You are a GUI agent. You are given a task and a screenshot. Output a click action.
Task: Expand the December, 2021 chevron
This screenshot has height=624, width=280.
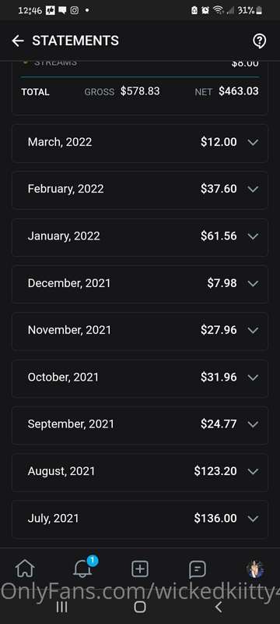(253, 283)
